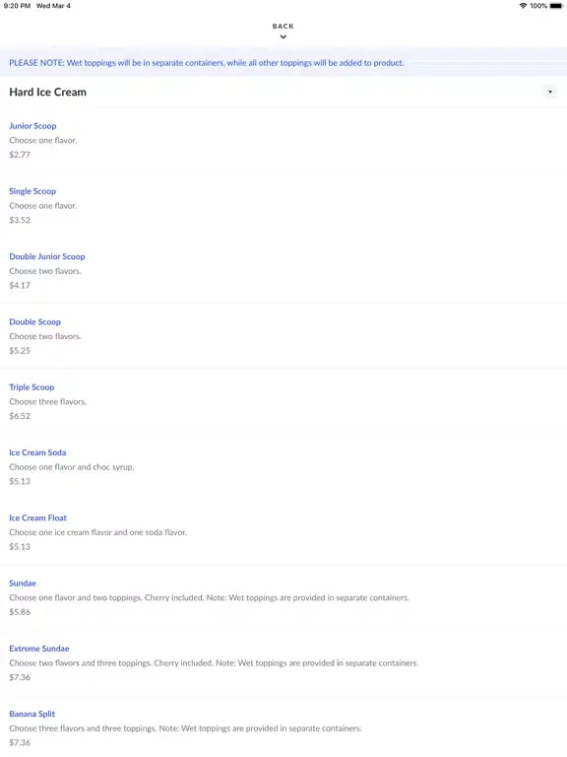Click the $4.17 price
Screen dimensions: 567x757
[20, 285]
